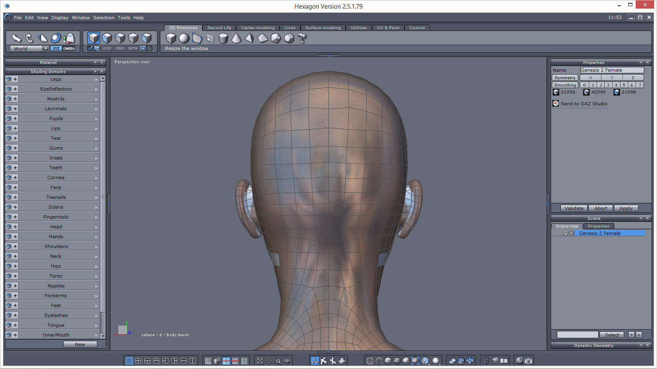Toggle XYZ axis mode
The width and height of the screenshot is (657, 369).
click(x=56, y=48)
